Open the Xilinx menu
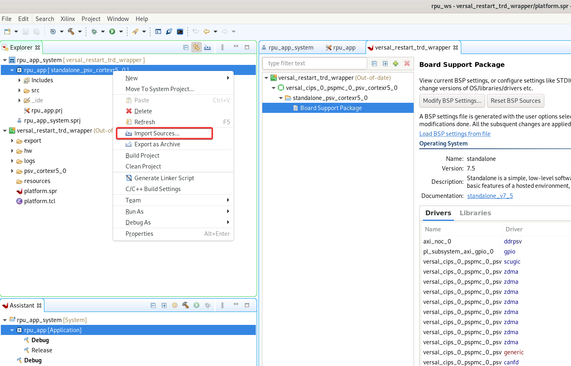Image resolution: width=571 pixels, height=366 pixels. (68, 19)
